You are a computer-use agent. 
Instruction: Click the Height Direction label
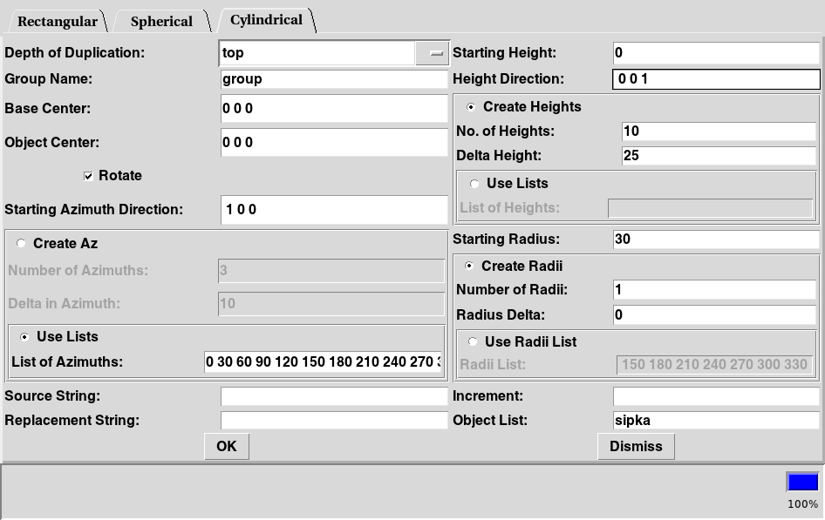pyautogui.click(x=508, y=78)
